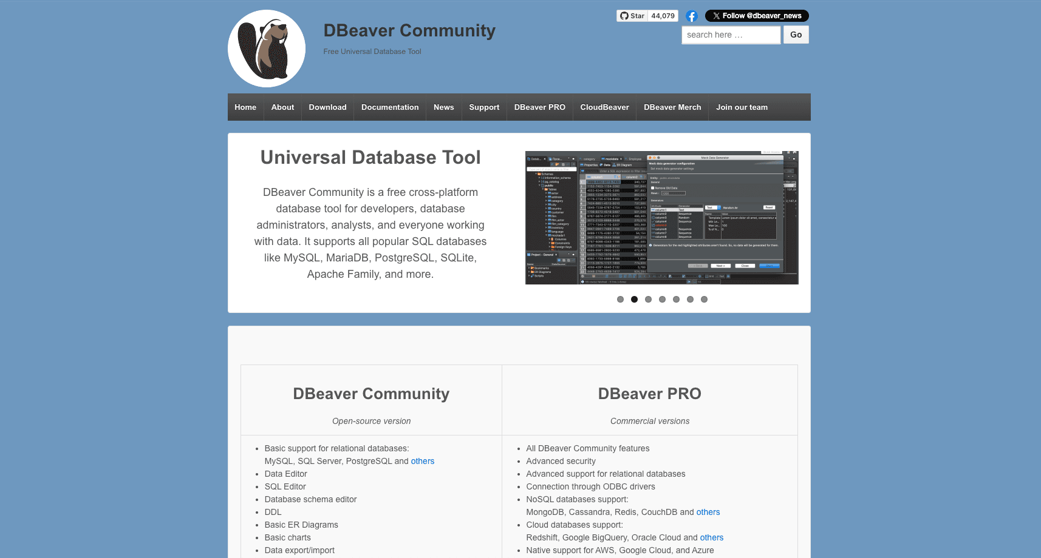Jump to the last slideshow dot
The width and height of the screenshot is (1041, 558).
pos(704,299)
